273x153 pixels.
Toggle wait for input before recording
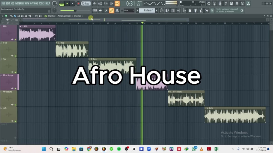tap(100, 4)
